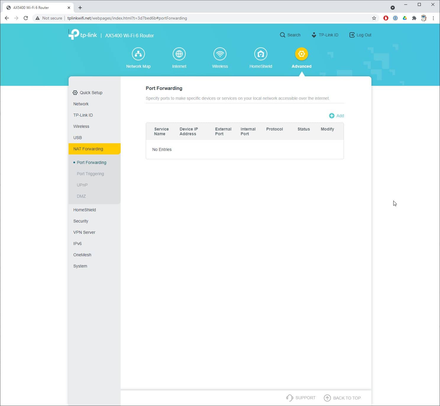
Task: Bookmark this page with the star icon
Action: click(374, 18)
